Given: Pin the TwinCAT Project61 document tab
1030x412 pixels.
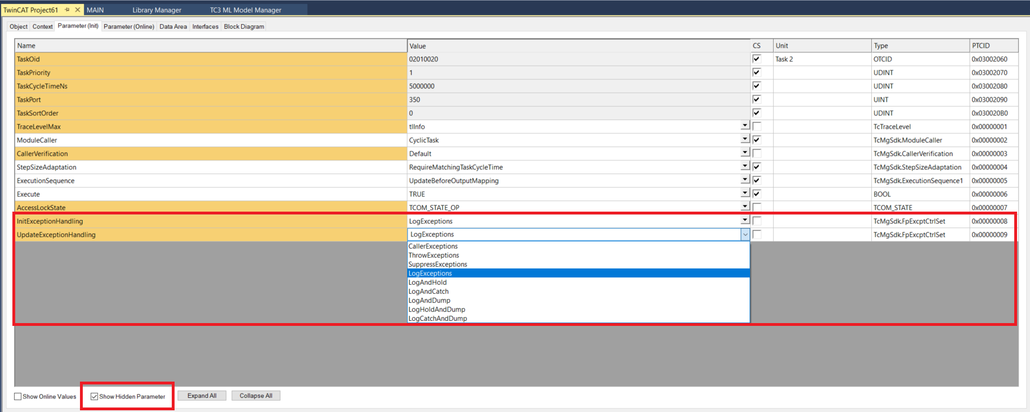Looking at the screenshot, I should tap(67, 10).
